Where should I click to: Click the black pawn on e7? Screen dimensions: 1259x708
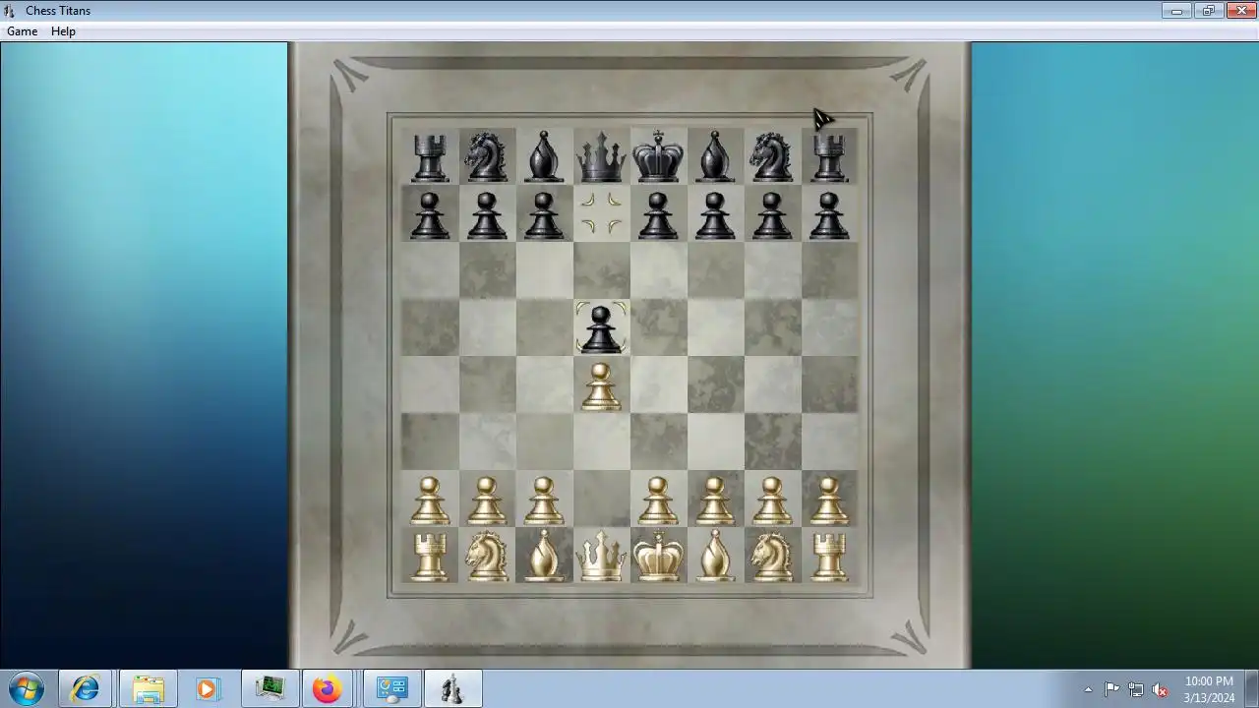(658, 215)
